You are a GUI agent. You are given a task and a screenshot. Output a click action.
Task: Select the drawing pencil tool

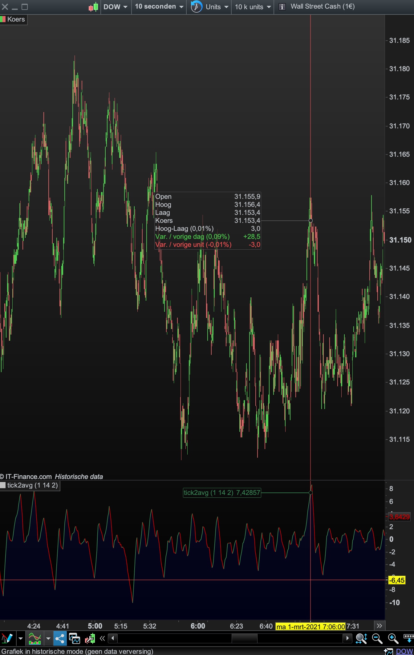click(7, 638)
